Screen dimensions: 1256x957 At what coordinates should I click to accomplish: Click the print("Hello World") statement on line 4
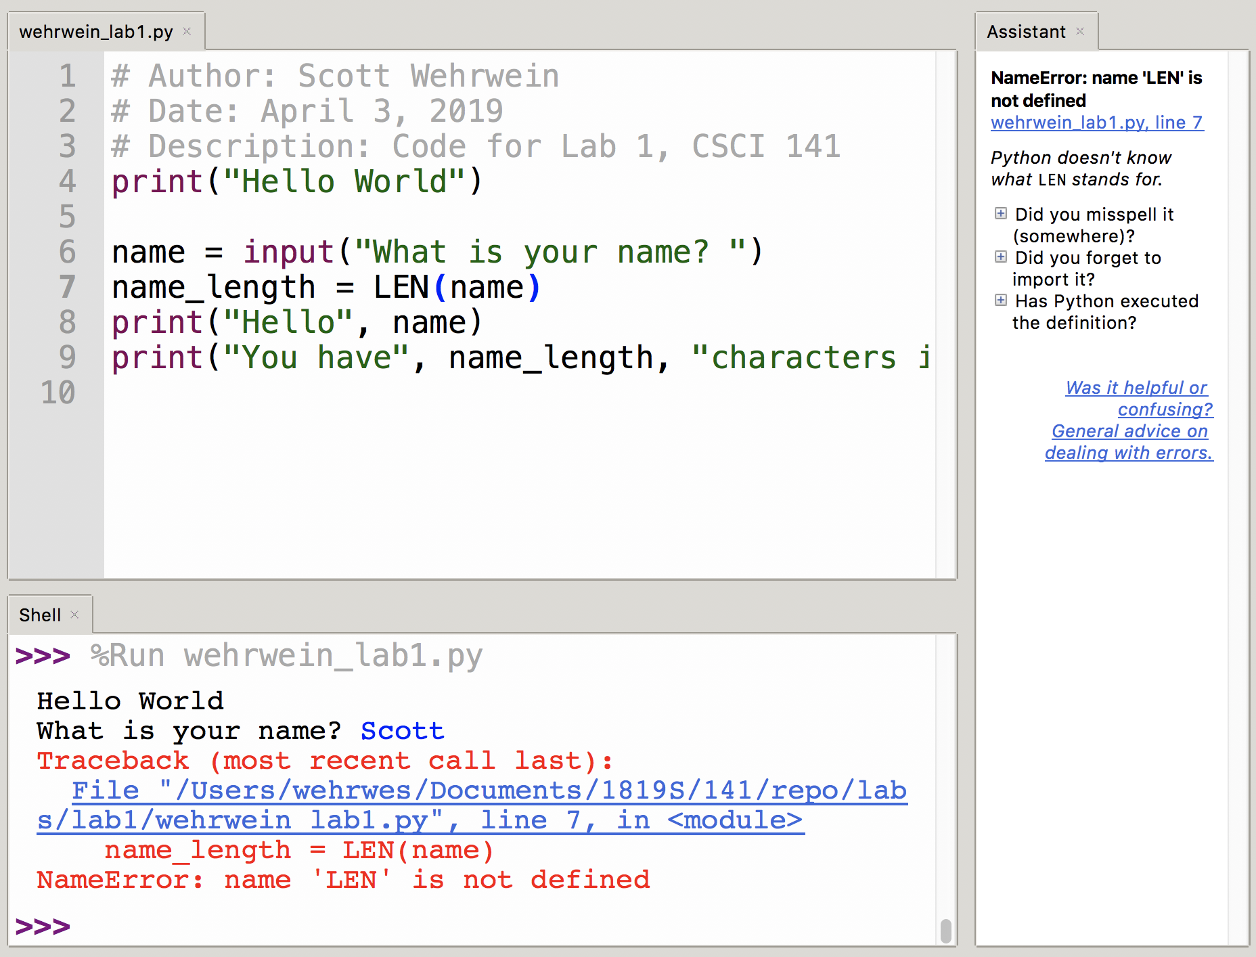(296, 182)
